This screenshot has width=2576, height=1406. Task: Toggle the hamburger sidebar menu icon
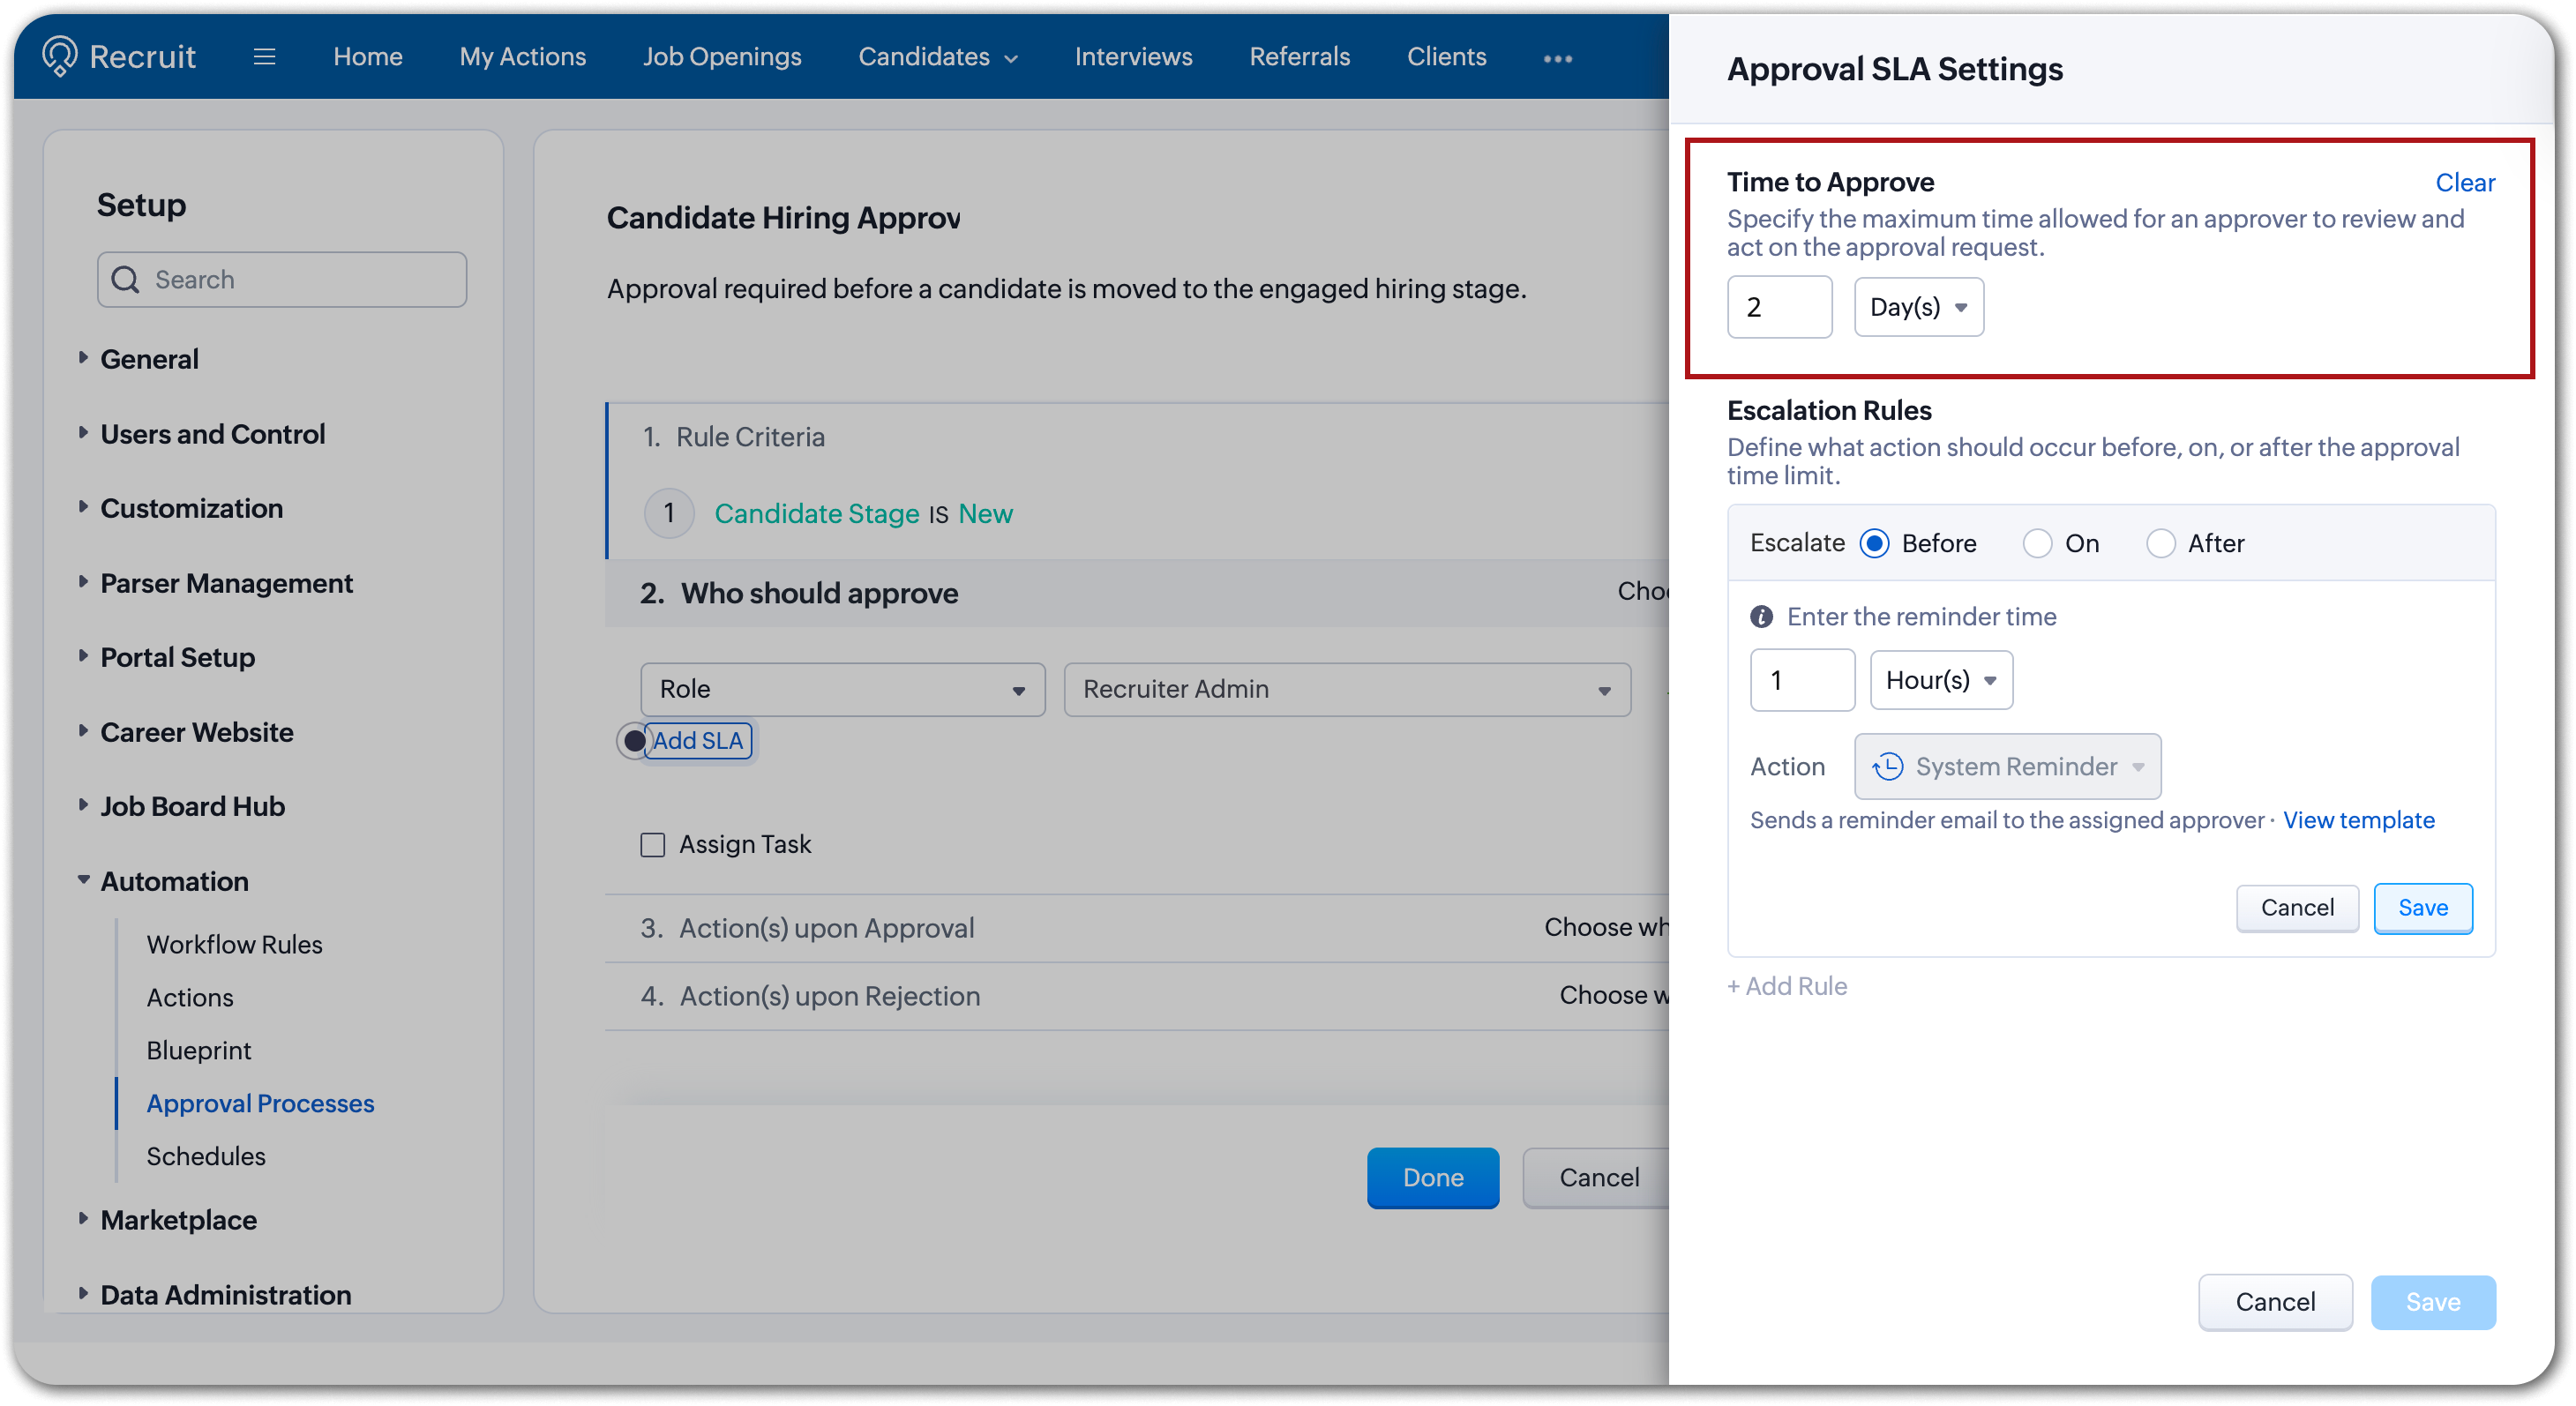pos(264,57)
